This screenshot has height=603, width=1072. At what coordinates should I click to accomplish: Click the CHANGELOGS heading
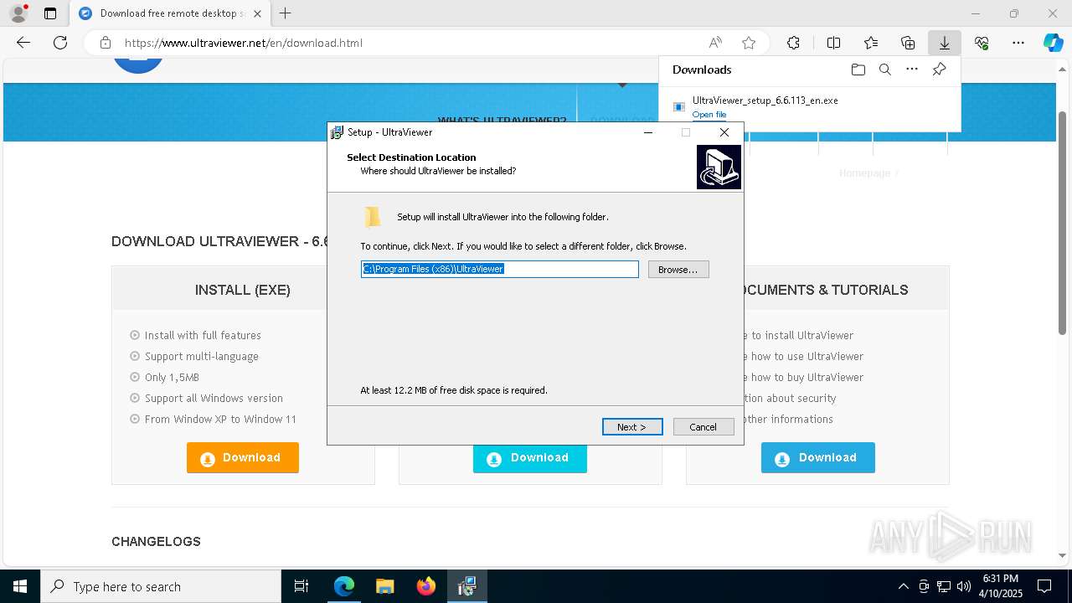pyautogui.click(x=156, y=542)
